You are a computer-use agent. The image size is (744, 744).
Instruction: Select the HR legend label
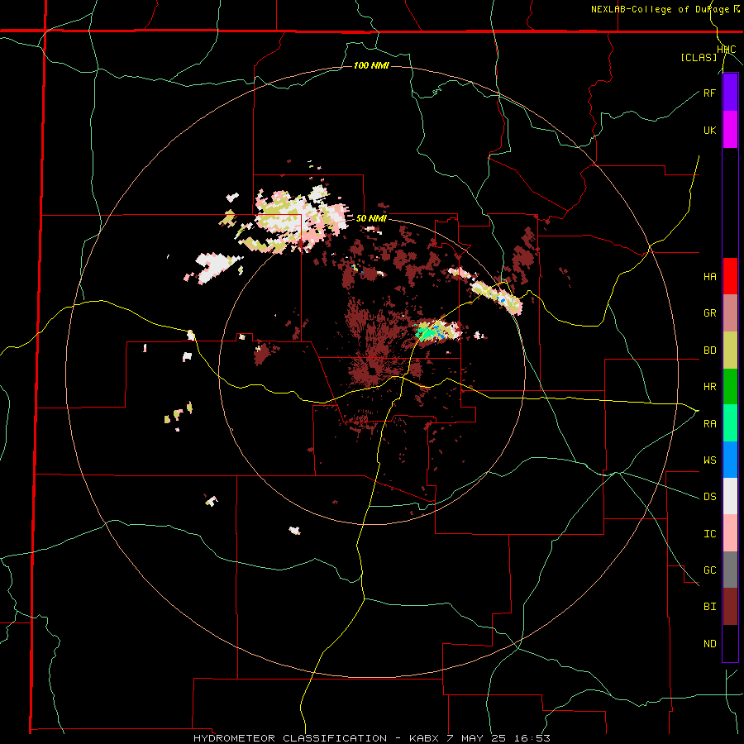(709, 387)
